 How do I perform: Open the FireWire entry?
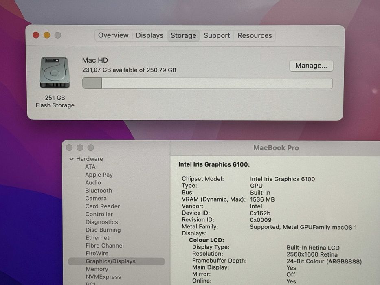[x=97, y=253]
